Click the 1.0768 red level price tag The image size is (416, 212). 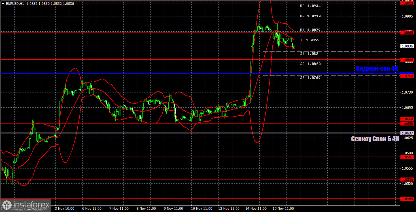[x=407, y=76]
